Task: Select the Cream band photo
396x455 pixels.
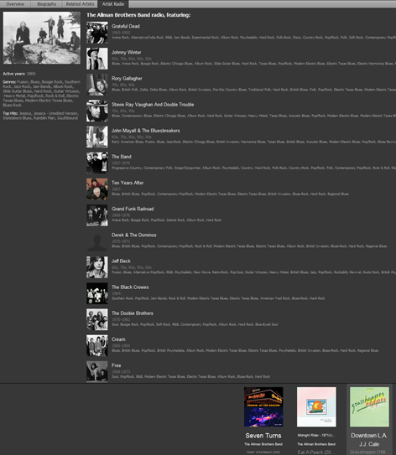Action: point(97,346)
